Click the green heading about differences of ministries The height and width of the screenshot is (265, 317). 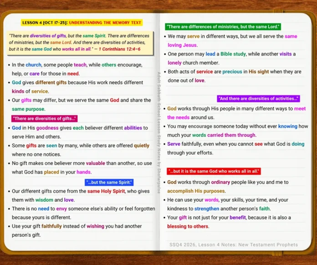point(223,27)
